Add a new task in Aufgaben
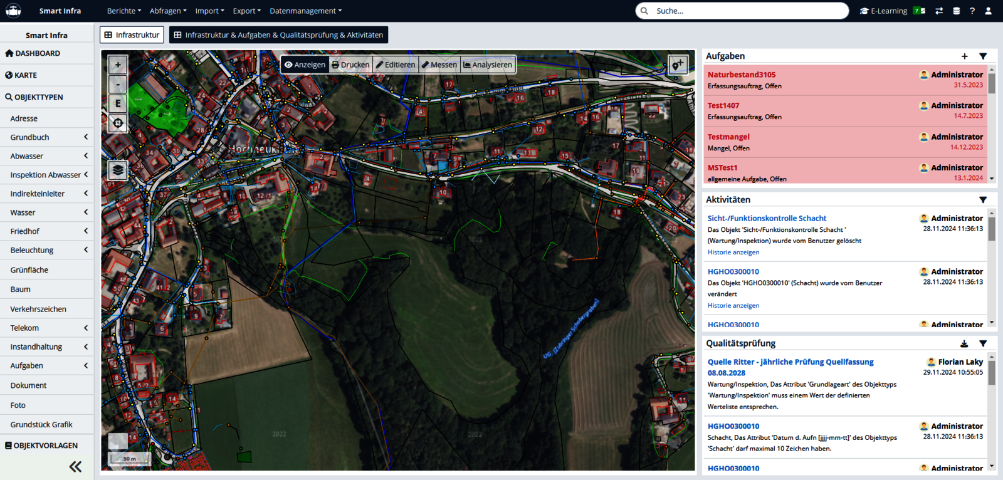This screenshot has width=1003, height=480. click(964, 56)
